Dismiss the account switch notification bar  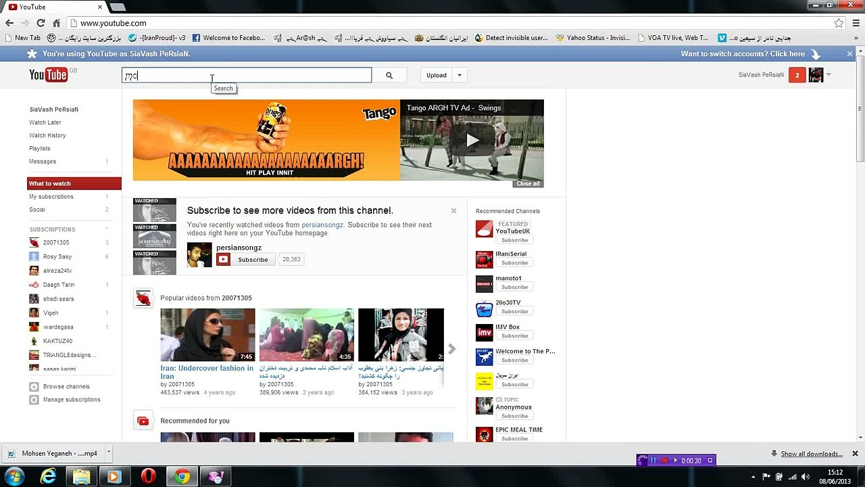coord(849,53)
